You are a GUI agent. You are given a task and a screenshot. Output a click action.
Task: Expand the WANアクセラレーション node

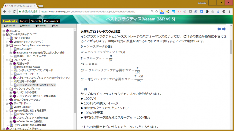[x=7, y=100]
